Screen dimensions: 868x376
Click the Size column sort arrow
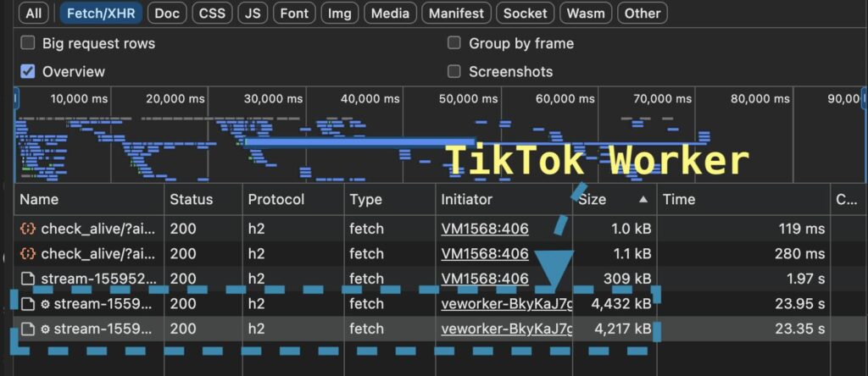(643, 200)
